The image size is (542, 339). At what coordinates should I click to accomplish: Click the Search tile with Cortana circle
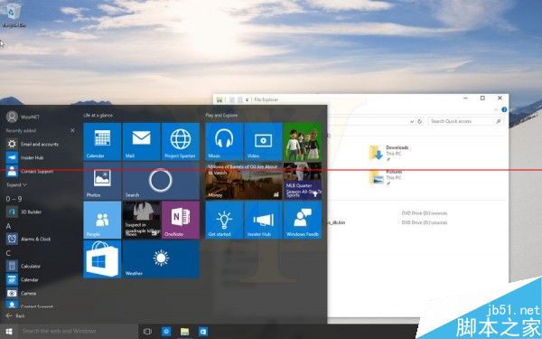[x=161, y=181]
